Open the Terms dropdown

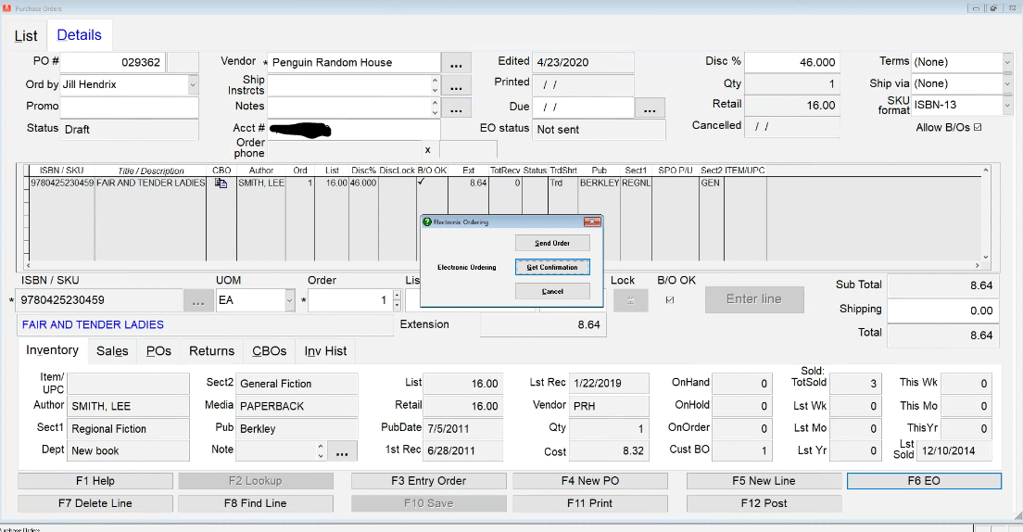(1007, 63)
